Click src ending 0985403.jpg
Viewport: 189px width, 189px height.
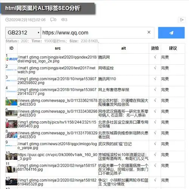click(x=57, y=124)
